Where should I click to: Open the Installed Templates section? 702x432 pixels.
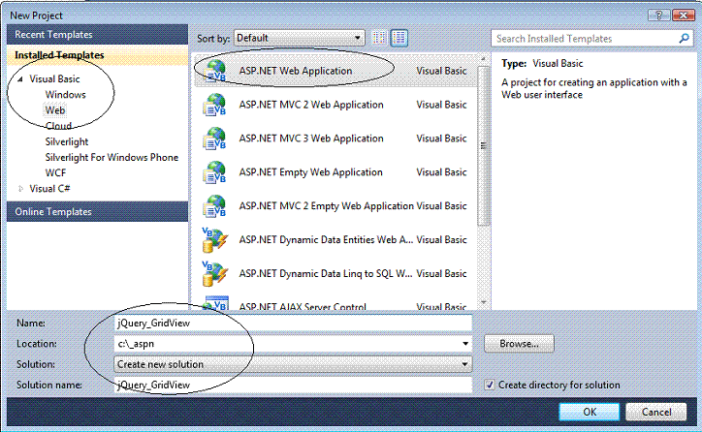tap(97, 55)
